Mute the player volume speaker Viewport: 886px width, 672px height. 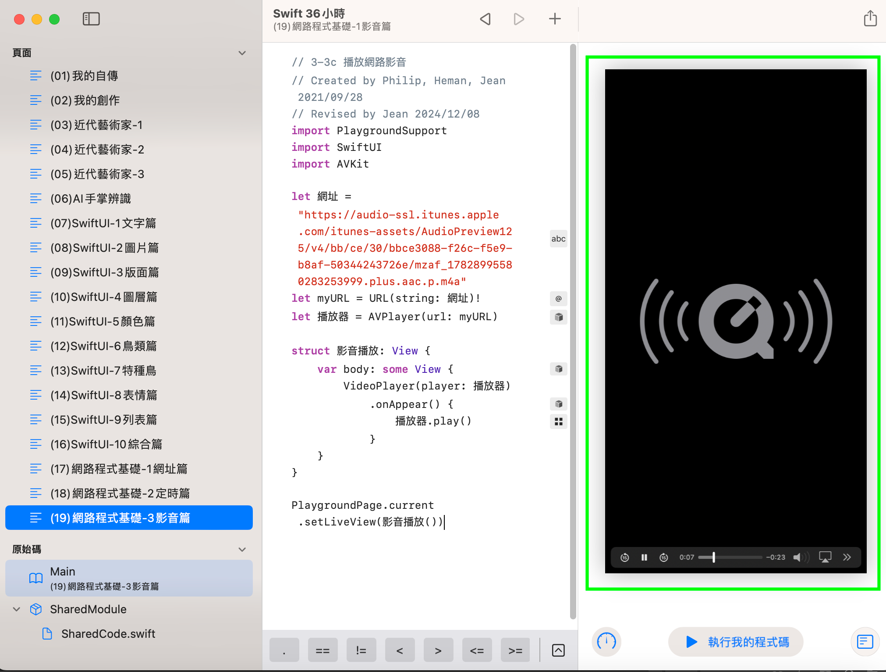coord(797,557)
